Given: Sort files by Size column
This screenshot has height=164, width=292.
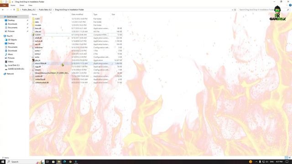Looking at the screenshot, I should (113, 14).
